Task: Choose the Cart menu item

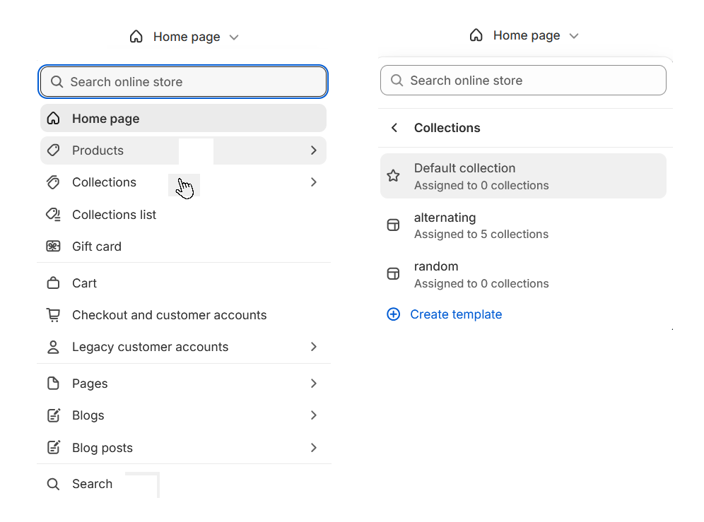Action: [183, 283]
